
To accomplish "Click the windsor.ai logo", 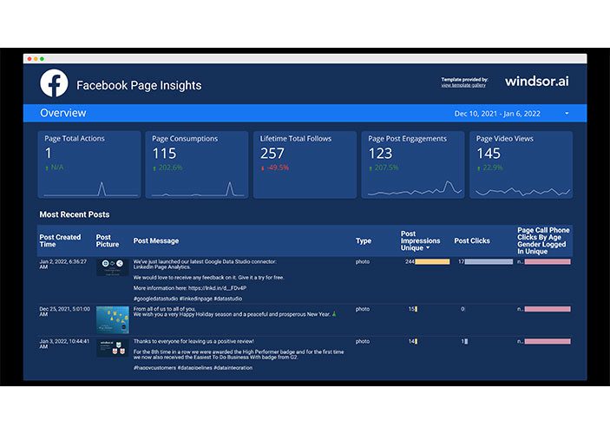I will click(x=536, y=81).
